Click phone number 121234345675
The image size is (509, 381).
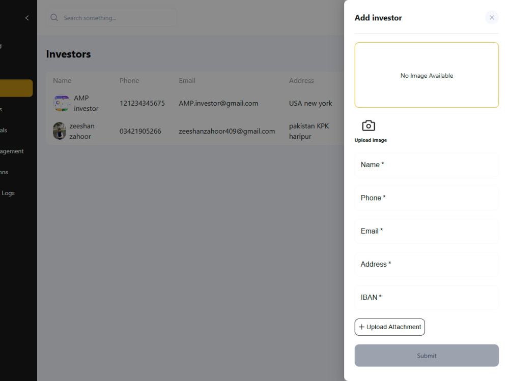pos(142,103)
